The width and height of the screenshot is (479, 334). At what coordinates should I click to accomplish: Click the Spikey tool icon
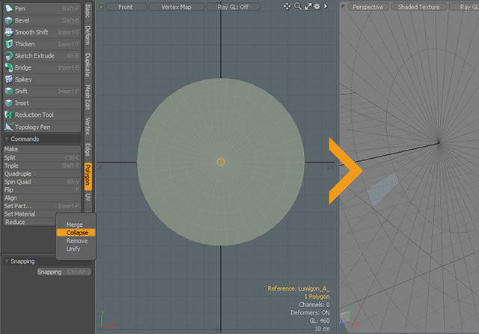coord(9,79)
